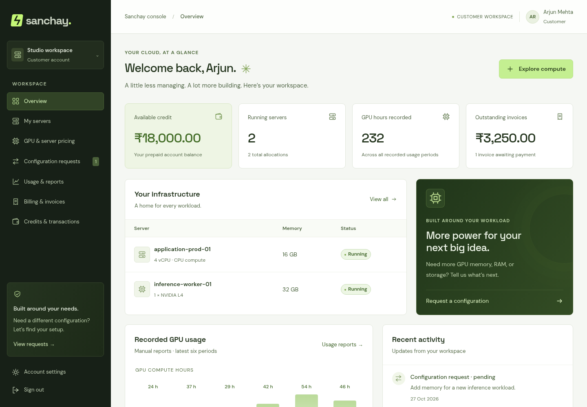Sign out of the console

[55, 390]
